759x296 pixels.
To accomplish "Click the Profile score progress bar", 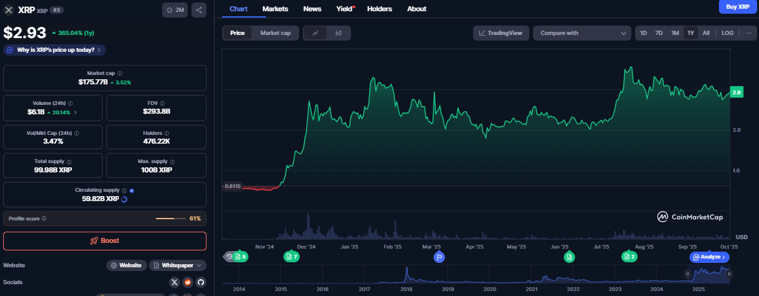I will (170, 219).
